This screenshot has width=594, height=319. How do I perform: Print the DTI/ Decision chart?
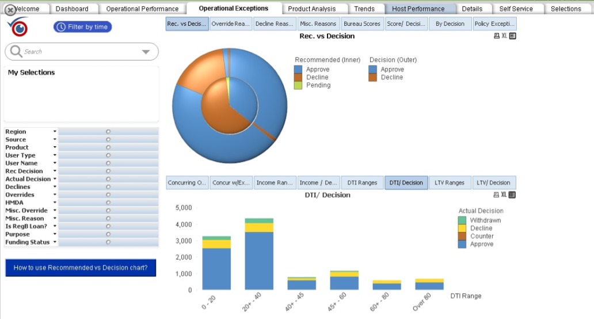pos(497,195)
